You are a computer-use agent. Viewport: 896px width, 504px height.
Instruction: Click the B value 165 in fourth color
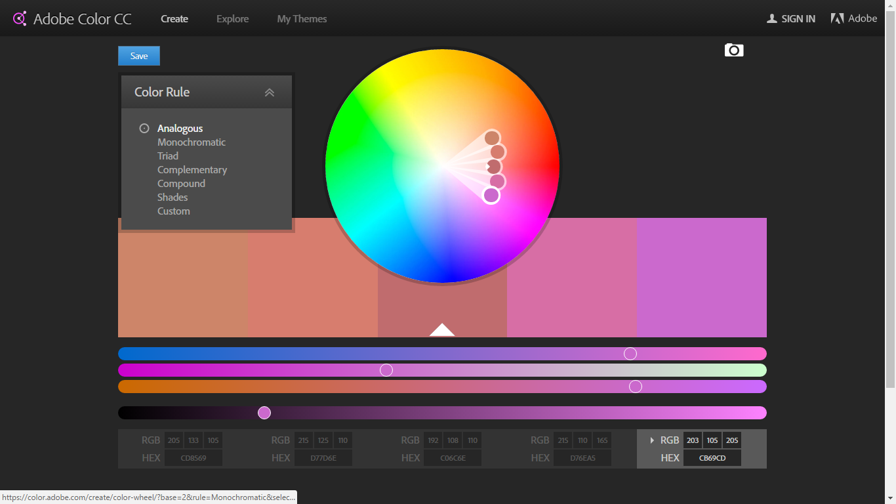(602, 440)
